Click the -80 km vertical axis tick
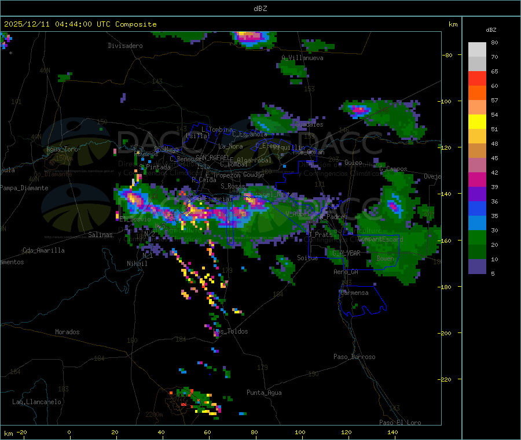The width and height of the screenshot is (521, 440). point(447,55)
